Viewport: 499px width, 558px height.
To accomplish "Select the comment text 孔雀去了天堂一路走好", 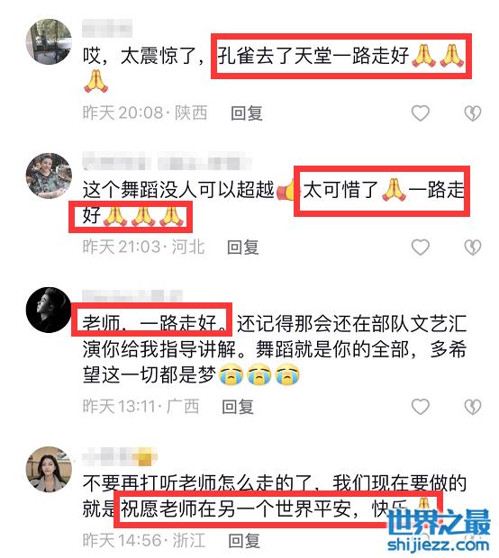I will (313, 56).
